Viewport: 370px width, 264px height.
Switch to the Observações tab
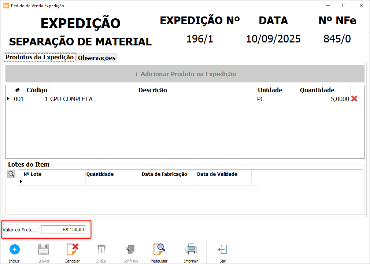pyautogui.click(x=97, y=58)
